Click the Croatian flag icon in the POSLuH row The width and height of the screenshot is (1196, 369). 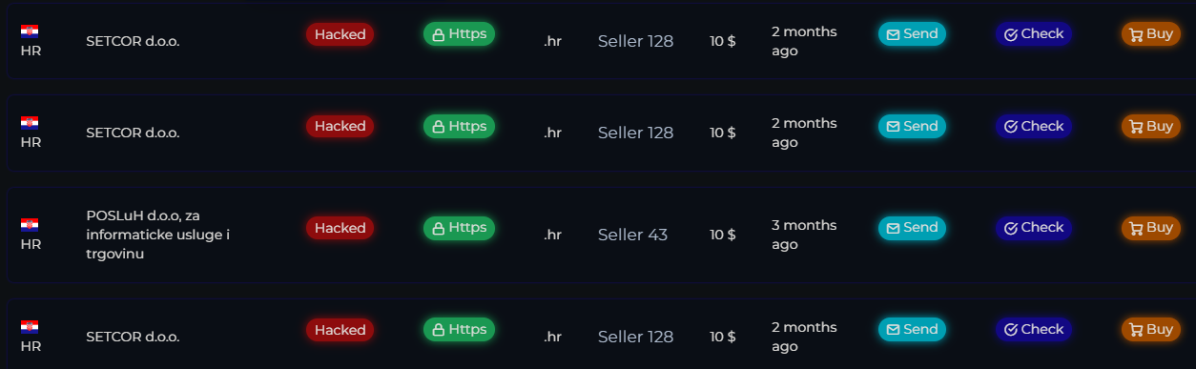(30, 225)
